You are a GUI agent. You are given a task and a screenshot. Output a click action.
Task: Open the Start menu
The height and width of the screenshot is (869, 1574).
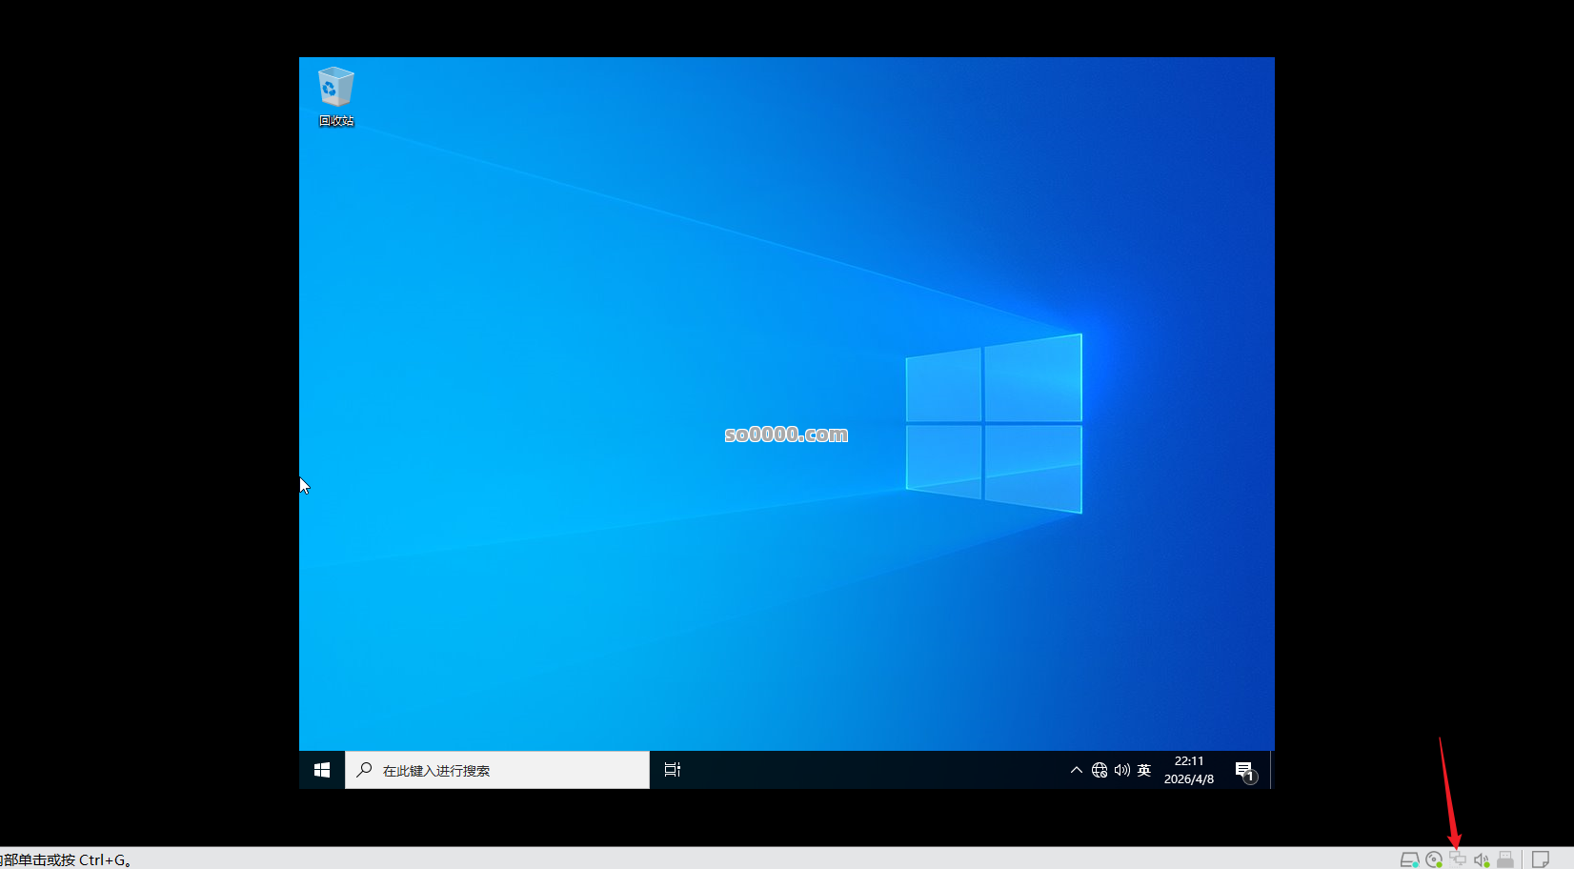[x=321, y=770]
